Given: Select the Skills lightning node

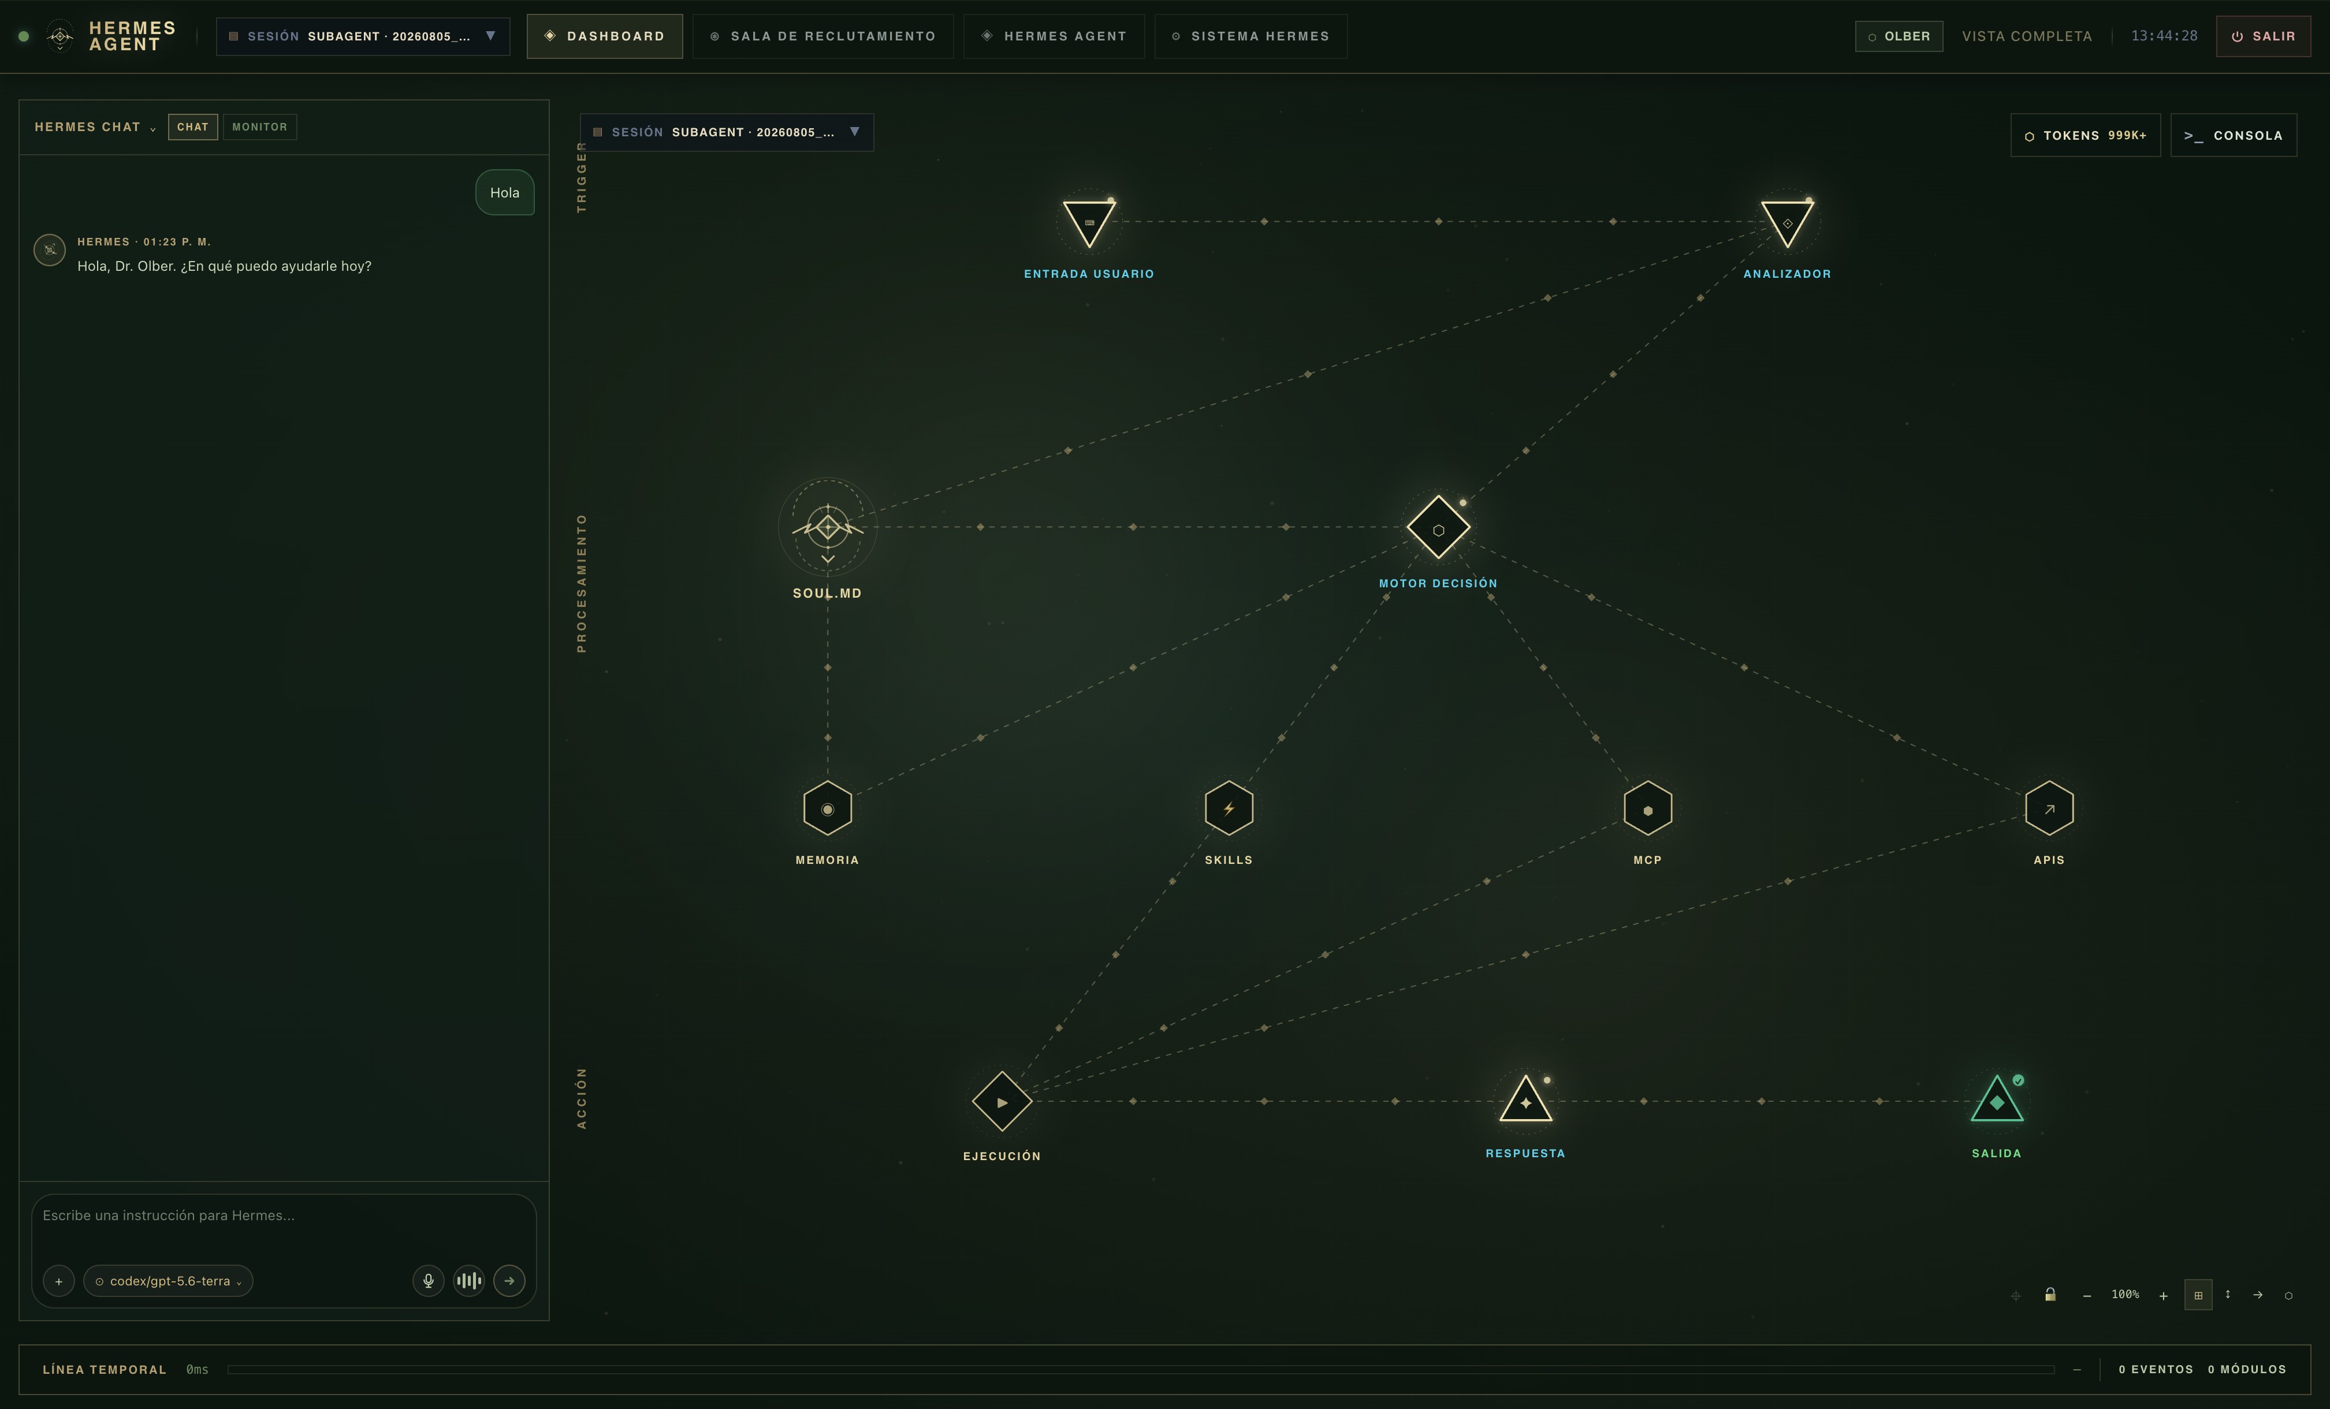Looking at the screenshot, I should point(1229,807).
